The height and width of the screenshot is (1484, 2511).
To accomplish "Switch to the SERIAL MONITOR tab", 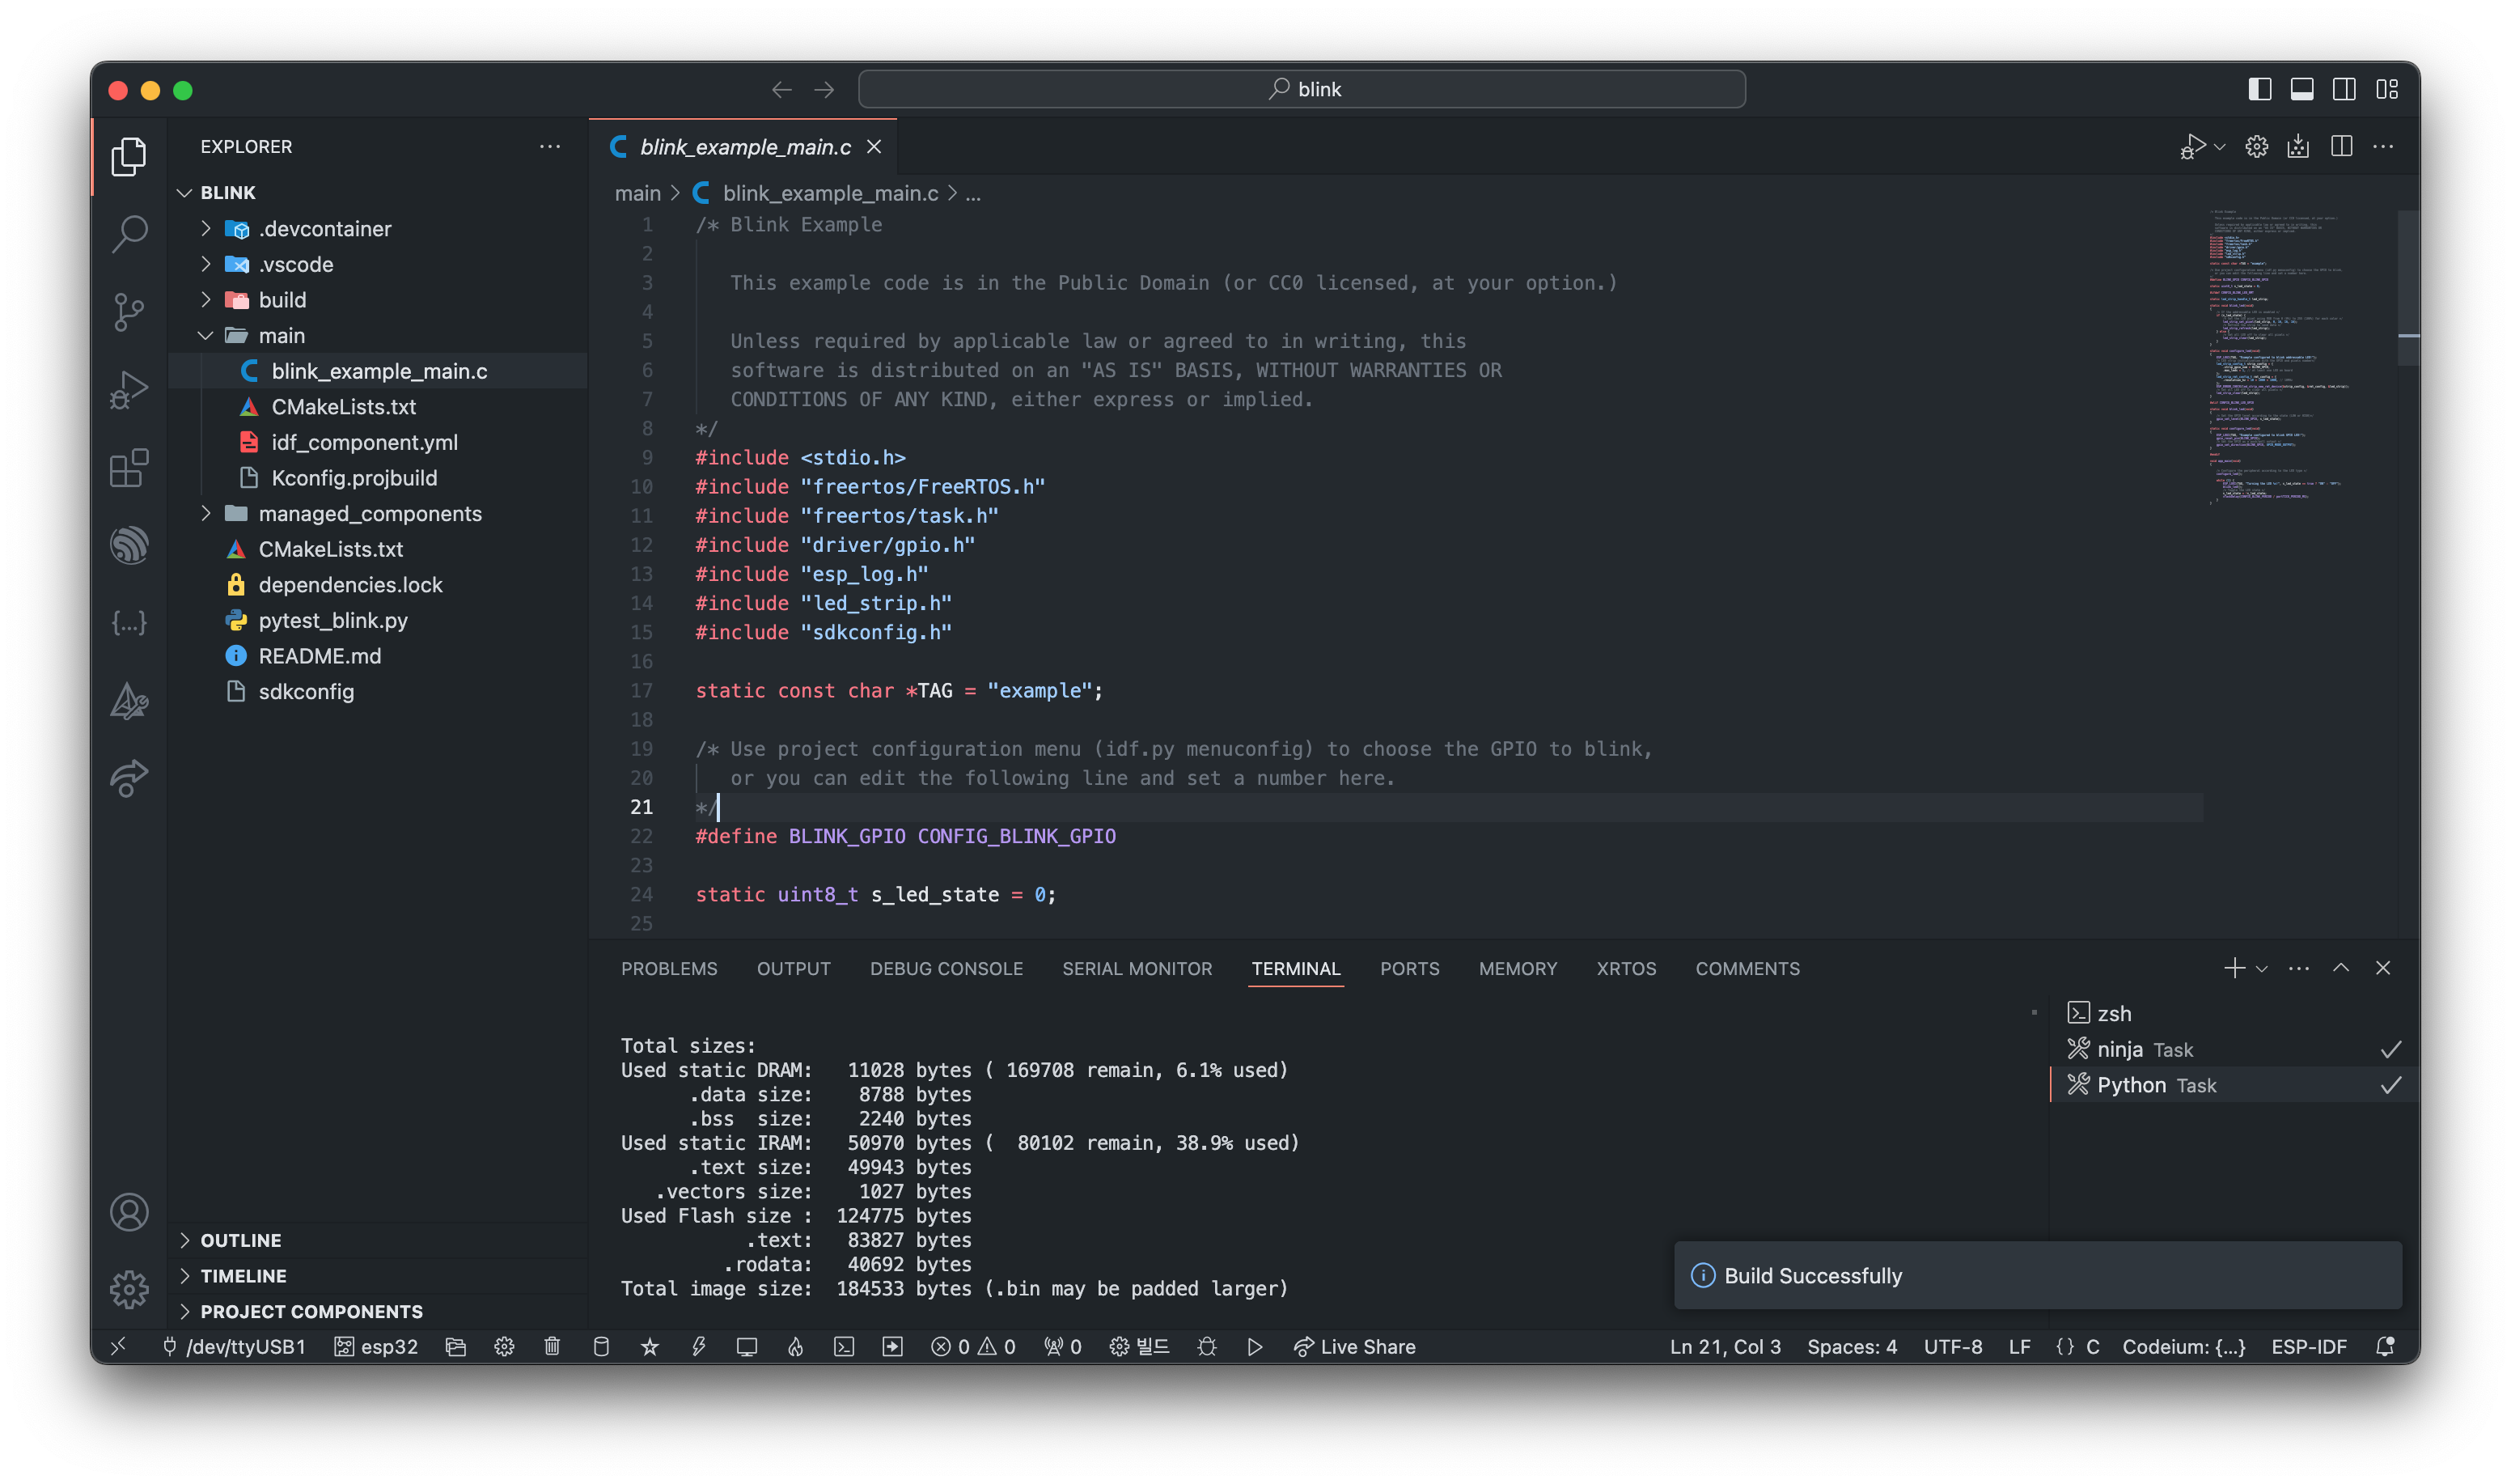I will pos(1137,969).
